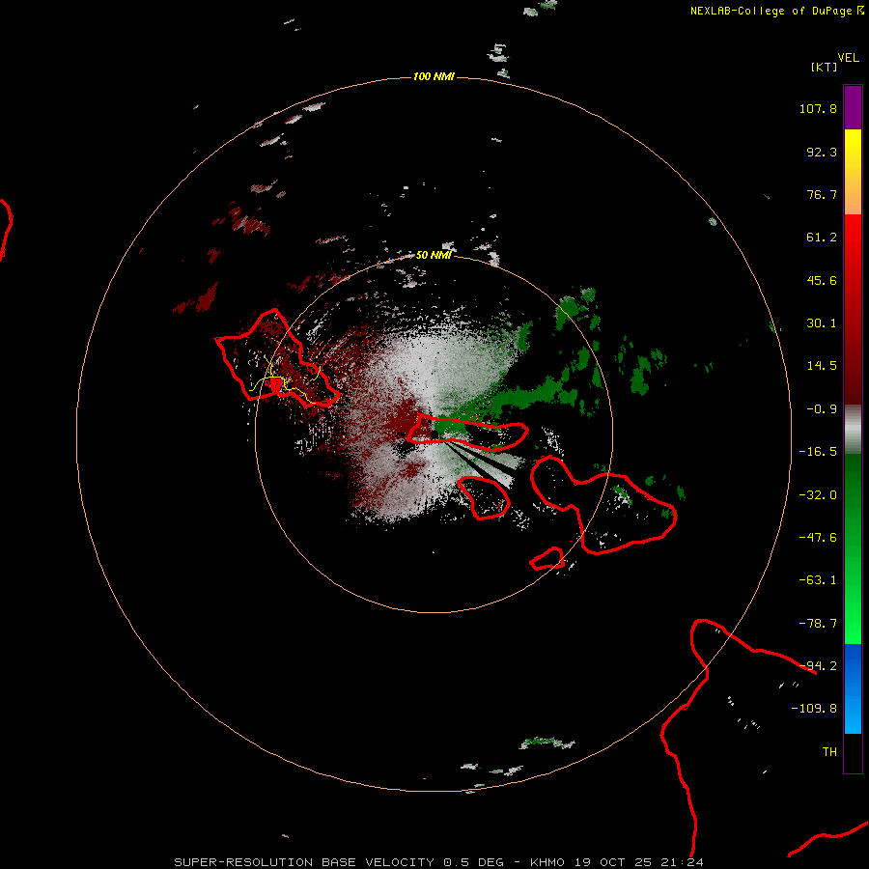Click the -78.7 velocity scale value
Screen dimensions: 869x869
(x=818, y=624)
